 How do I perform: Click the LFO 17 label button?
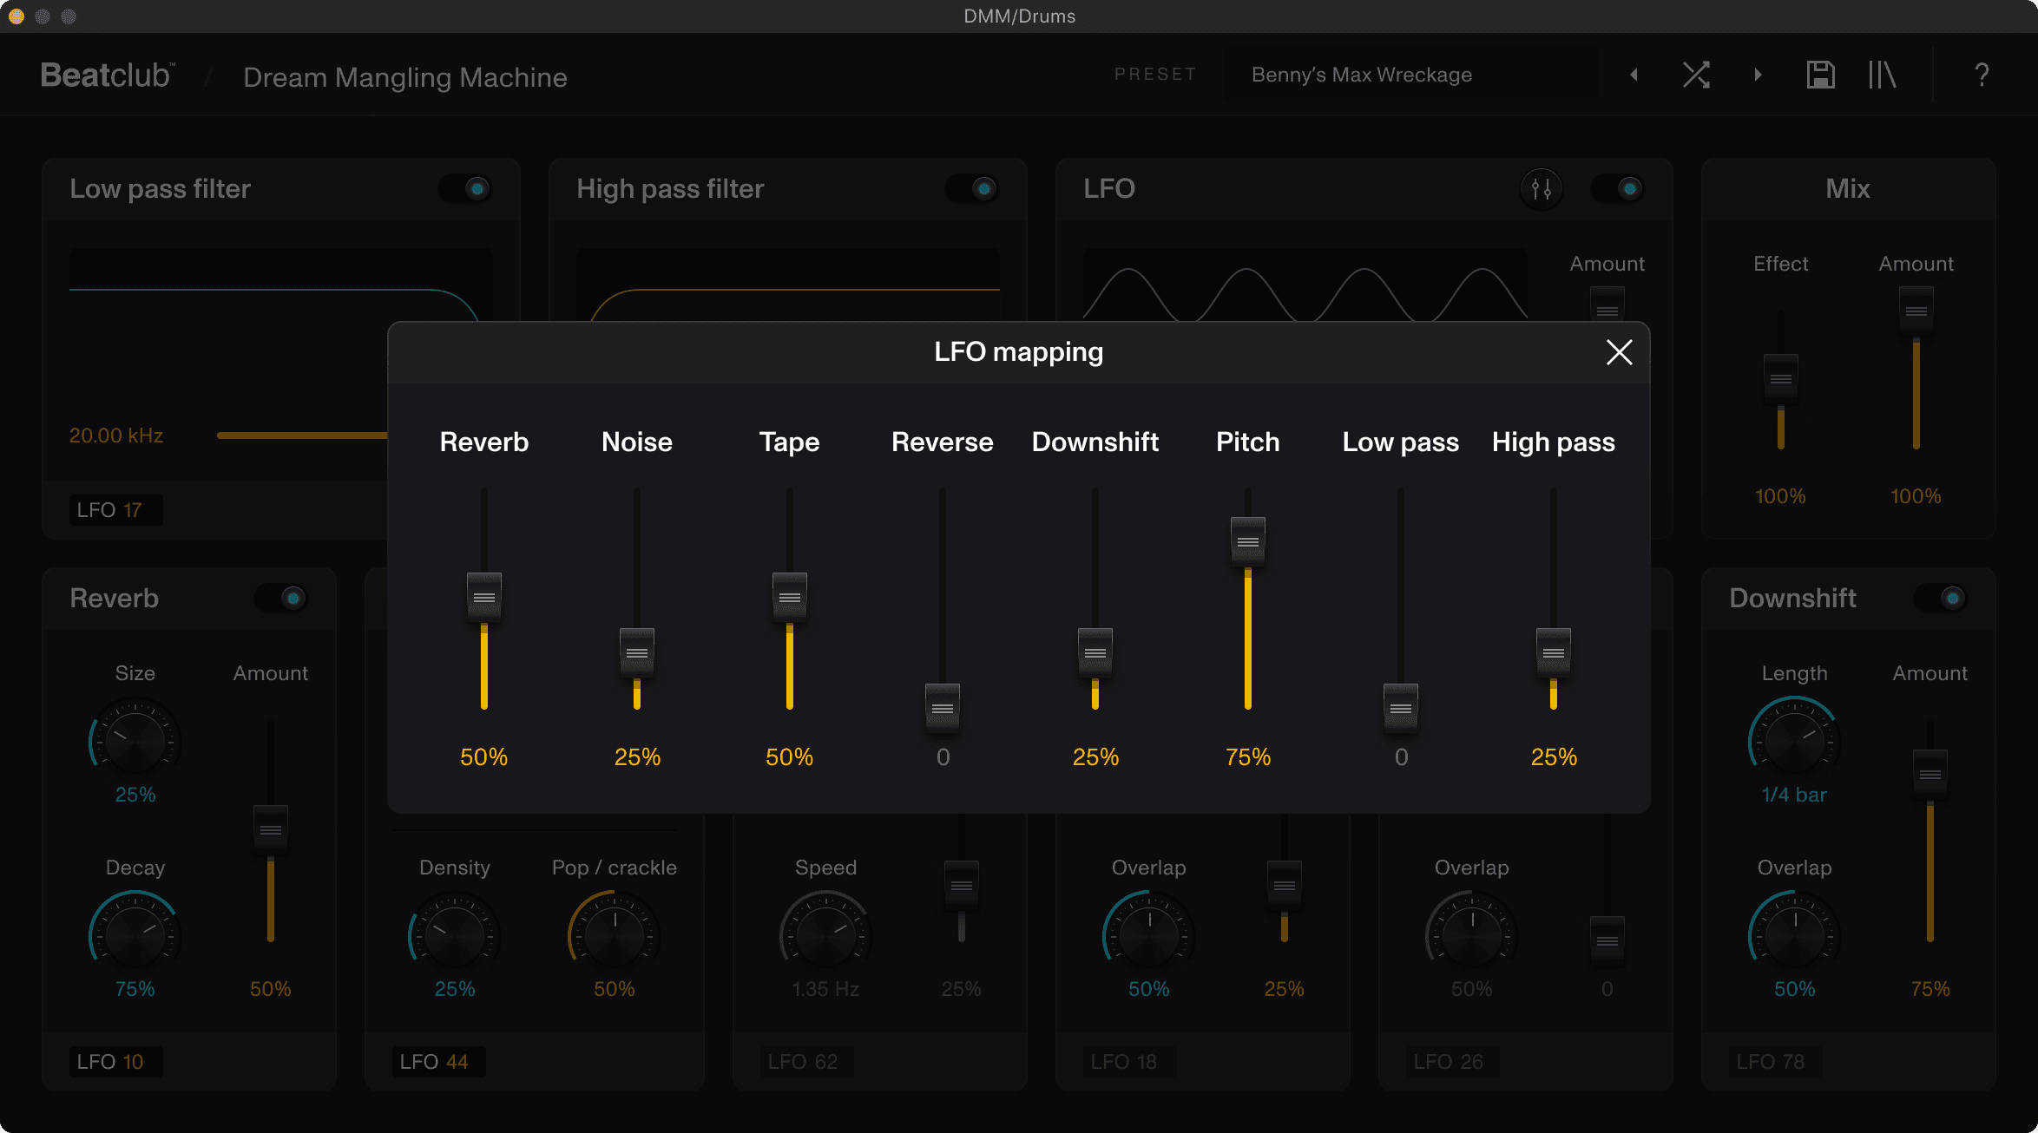pyautogui.click(x=115, y=510)
